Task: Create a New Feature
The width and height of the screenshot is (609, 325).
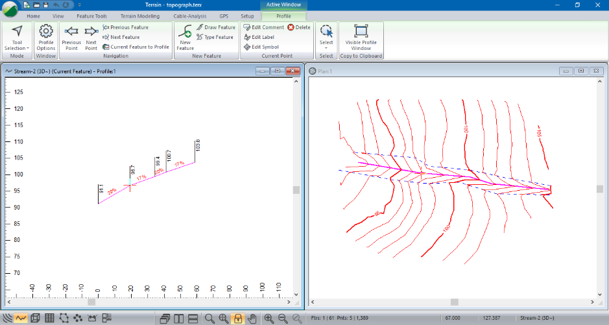Action: tap(185, 37)
